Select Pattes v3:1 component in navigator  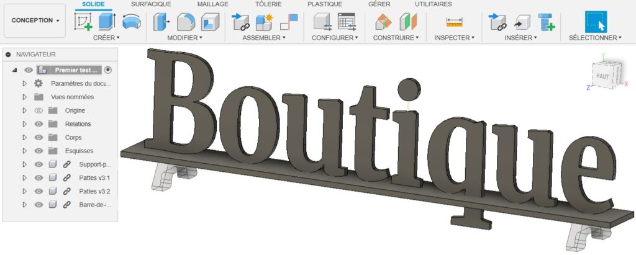tap(94, 178)
